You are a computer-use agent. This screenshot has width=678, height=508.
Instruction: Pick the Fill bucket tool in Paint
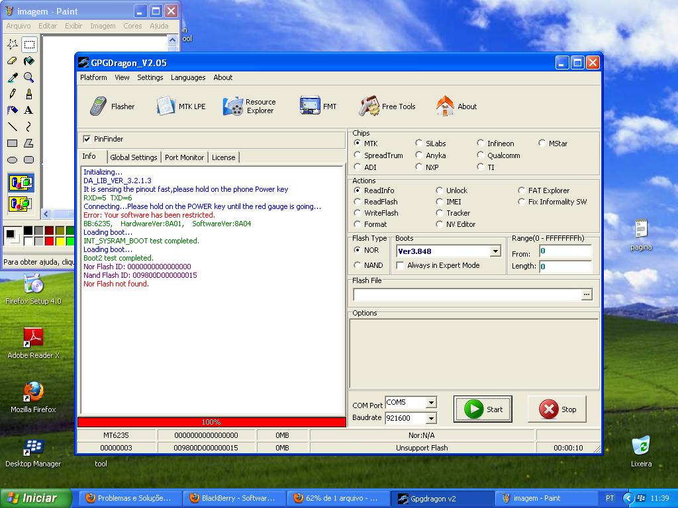point(29,60)
